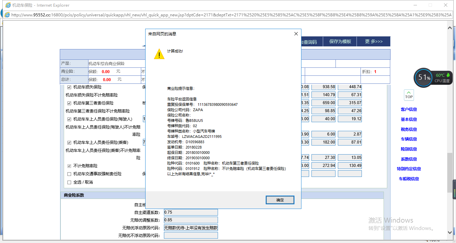The width and height of the screenshot is (456, 243).
Task: Click the greyed 不计免赔率险 checkbox
Action: [x=69, y=166]
